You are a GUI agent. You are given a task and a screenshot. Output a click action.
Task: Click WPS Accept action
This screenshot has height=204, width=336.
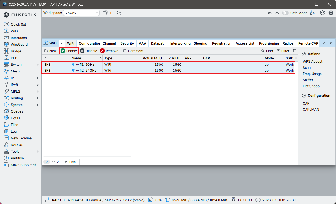(313, 62)
